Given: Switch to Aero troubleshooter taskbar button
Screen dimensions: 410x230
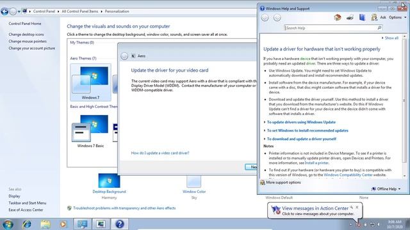Looking at the screenshot, I should (101, 224).
